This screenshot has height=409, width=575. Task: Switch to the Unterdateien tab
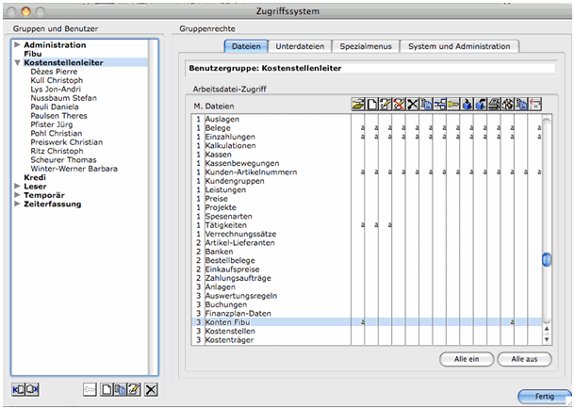[301, 46]
